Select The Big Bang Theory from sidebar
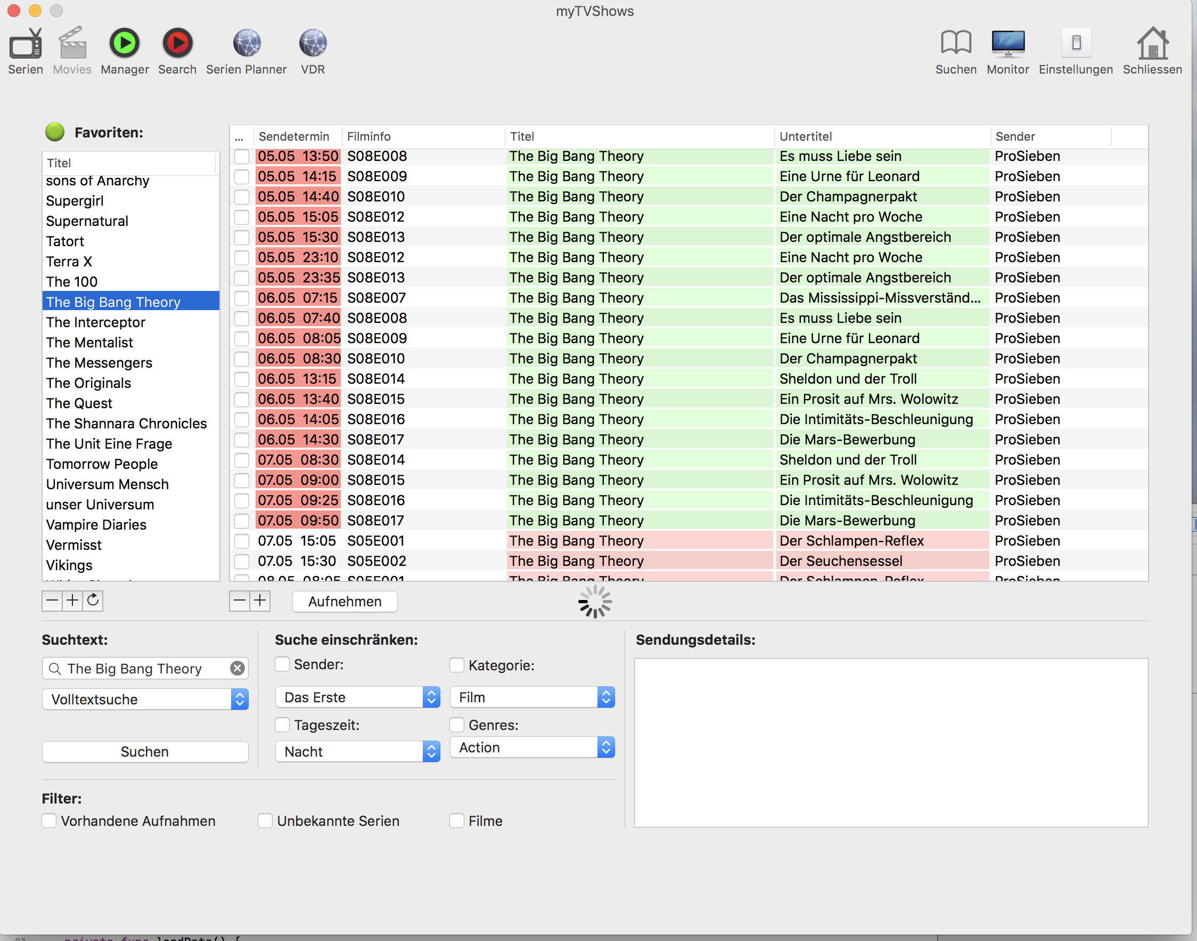The width and height of the screenshot is (1197, 941). point(113,302)
